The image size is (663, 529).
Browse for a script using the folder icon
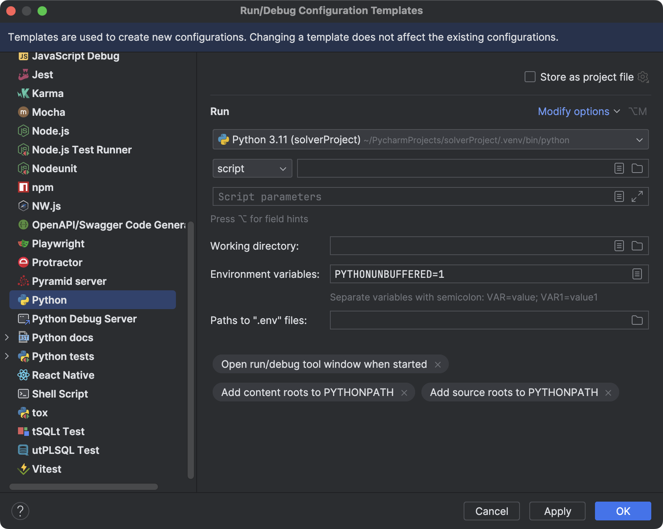pyautogui.click(x=637, y=168)
